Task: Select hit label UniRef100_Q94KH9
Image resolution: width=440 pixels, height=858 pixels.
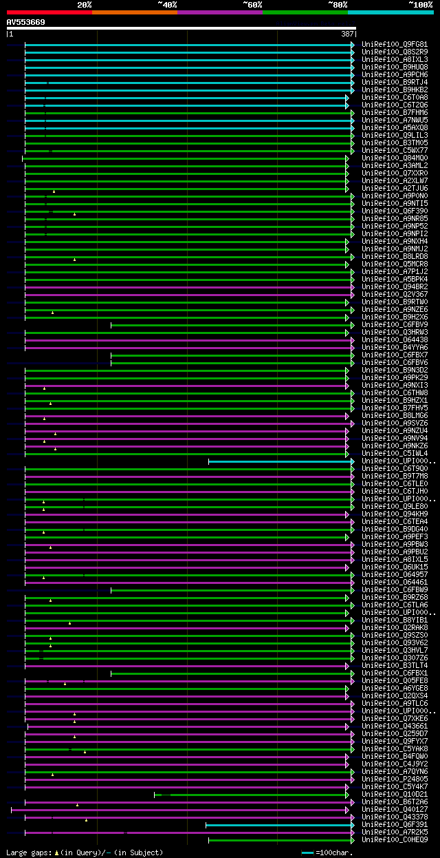Action: click(x=395, y=514)
